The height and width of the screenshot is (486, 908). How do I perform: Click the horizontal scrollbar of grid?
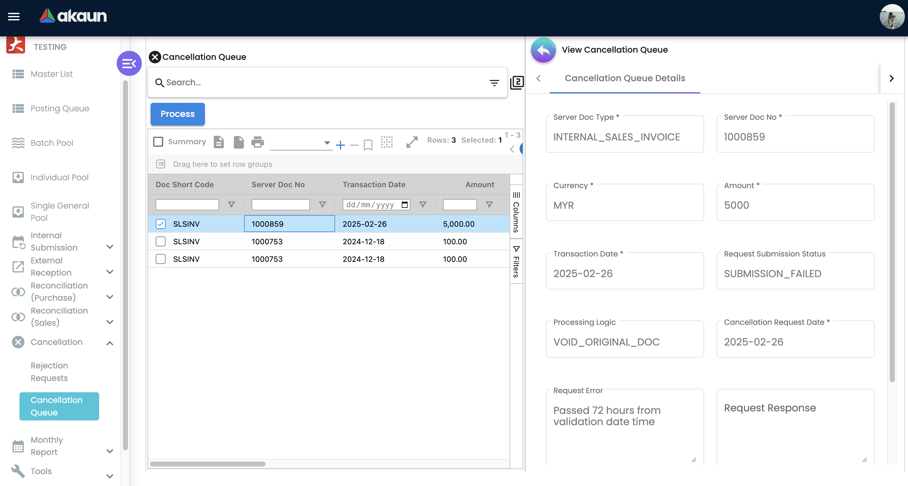click(x=208, y=464)
